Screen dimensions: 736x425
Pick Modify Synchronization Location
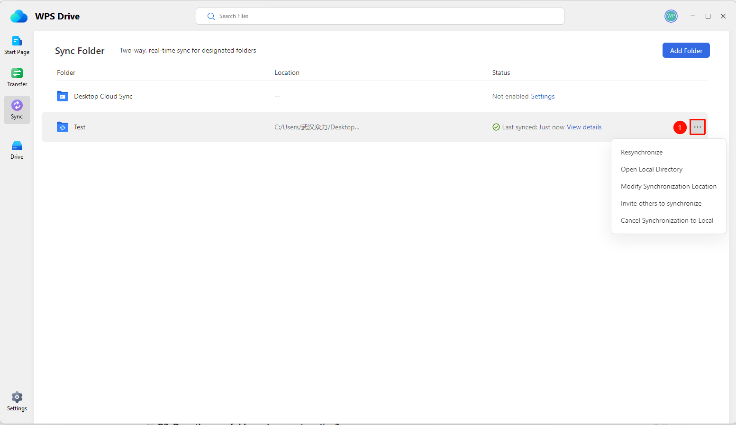(x=669, y=186)
